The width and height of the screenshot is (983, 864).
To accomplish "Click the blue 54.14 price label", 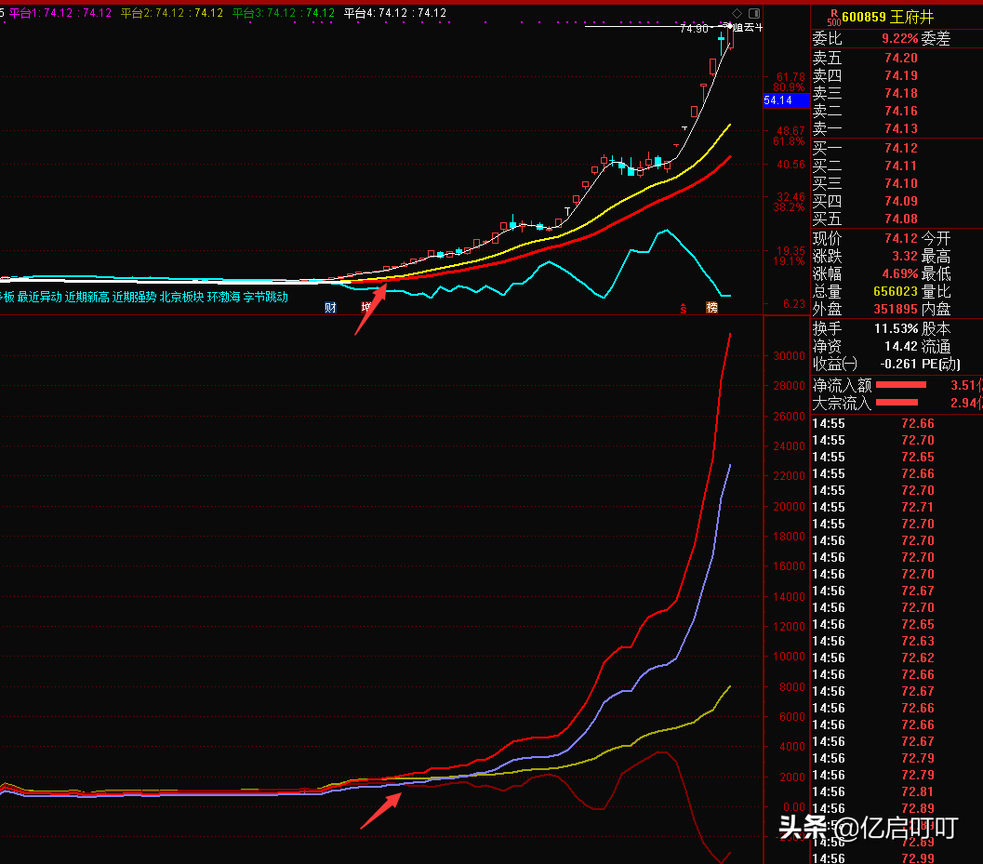I will (x=777, y=100).
